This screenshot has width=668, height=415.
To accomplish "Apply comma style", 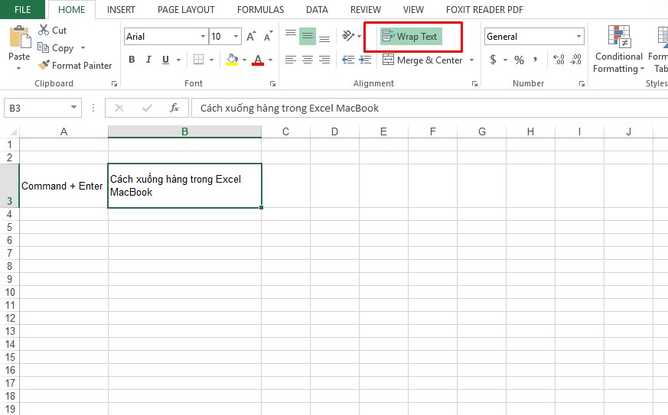I will (x=536, y=60).
